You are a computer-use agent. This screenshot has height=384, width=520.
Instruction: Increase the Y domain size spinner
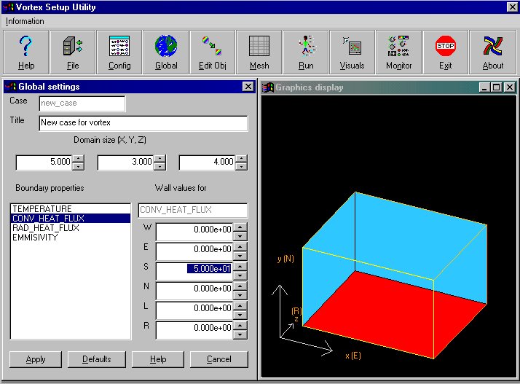tap(159, 159)
